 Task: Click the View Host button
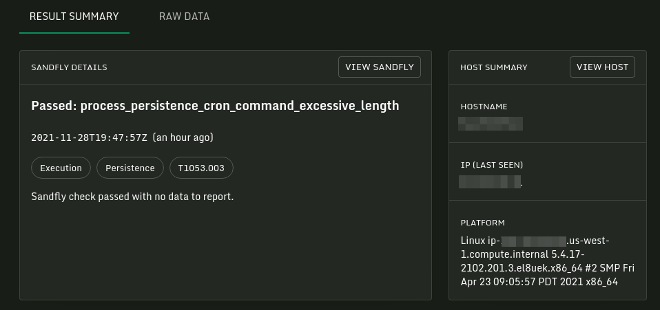click(x=602, y=67)
